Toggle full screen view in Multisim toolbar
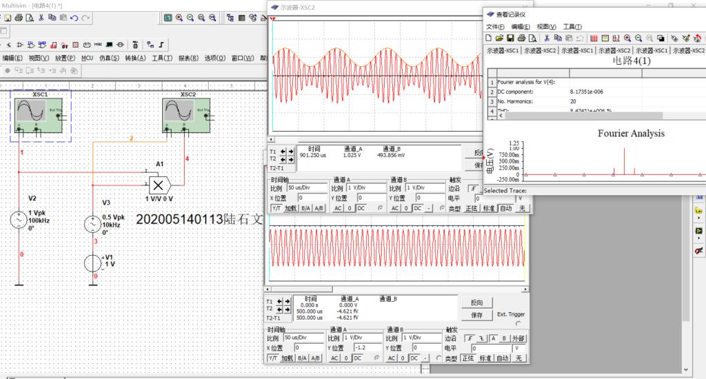 [x=168, y=17]
